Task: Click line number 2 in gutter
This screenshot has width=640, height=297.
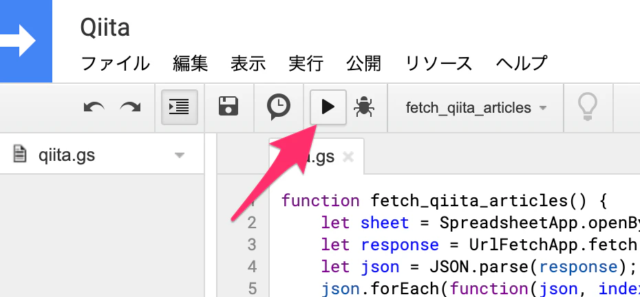Action: click(x=252, y=222)
